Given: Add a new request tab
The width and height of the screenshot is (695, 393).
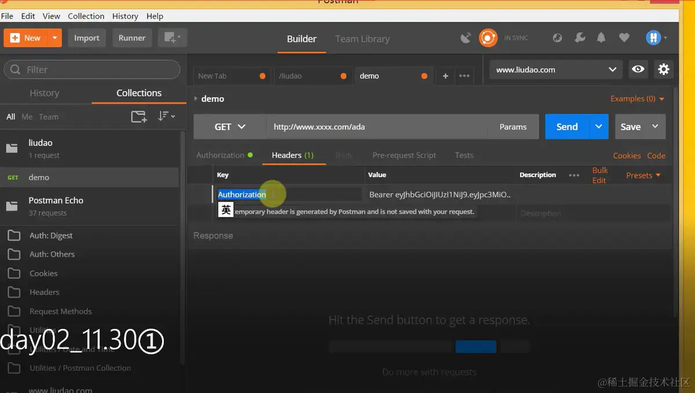Looking at the screenshot, I should click(445, 76).
